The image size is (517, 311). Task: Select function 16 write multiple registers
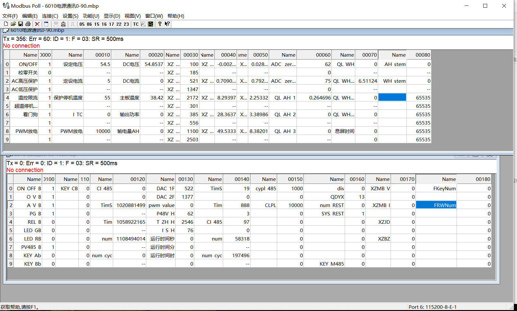tap(104, 24)
